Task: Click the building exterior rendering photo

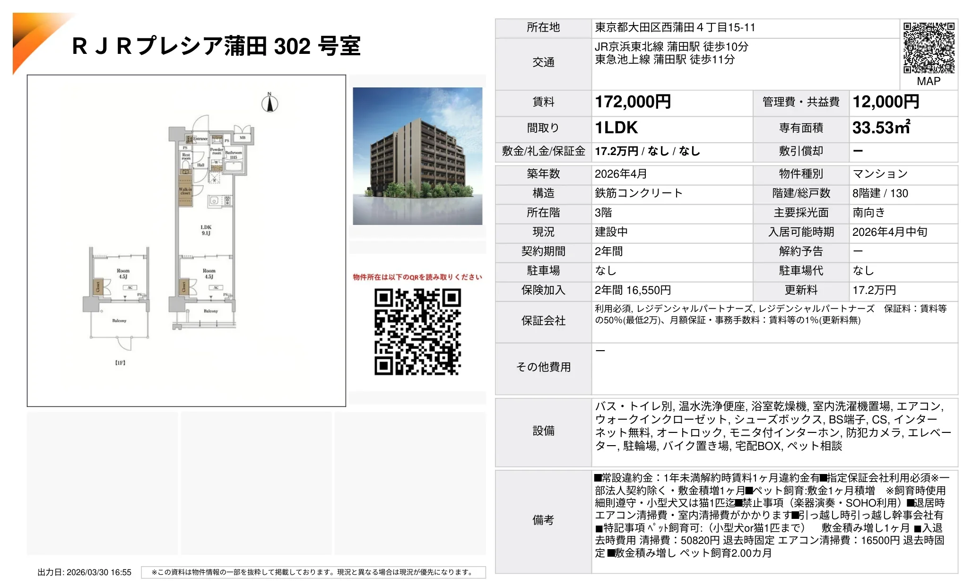Action: pos(417,156)
